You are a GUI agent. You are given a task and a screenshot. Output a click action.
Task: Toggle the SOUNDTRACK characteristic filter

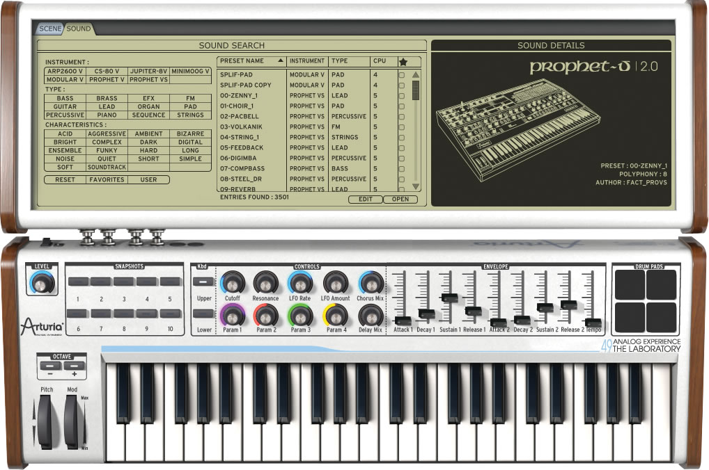coord(107,167)
